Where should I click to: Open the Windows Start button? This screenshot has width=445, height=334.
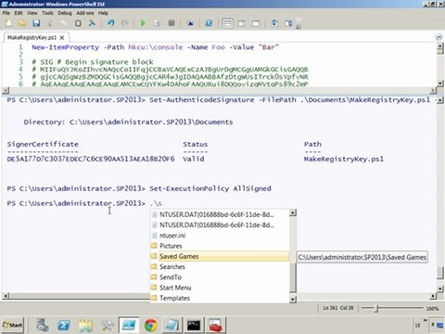click(13, 326)
